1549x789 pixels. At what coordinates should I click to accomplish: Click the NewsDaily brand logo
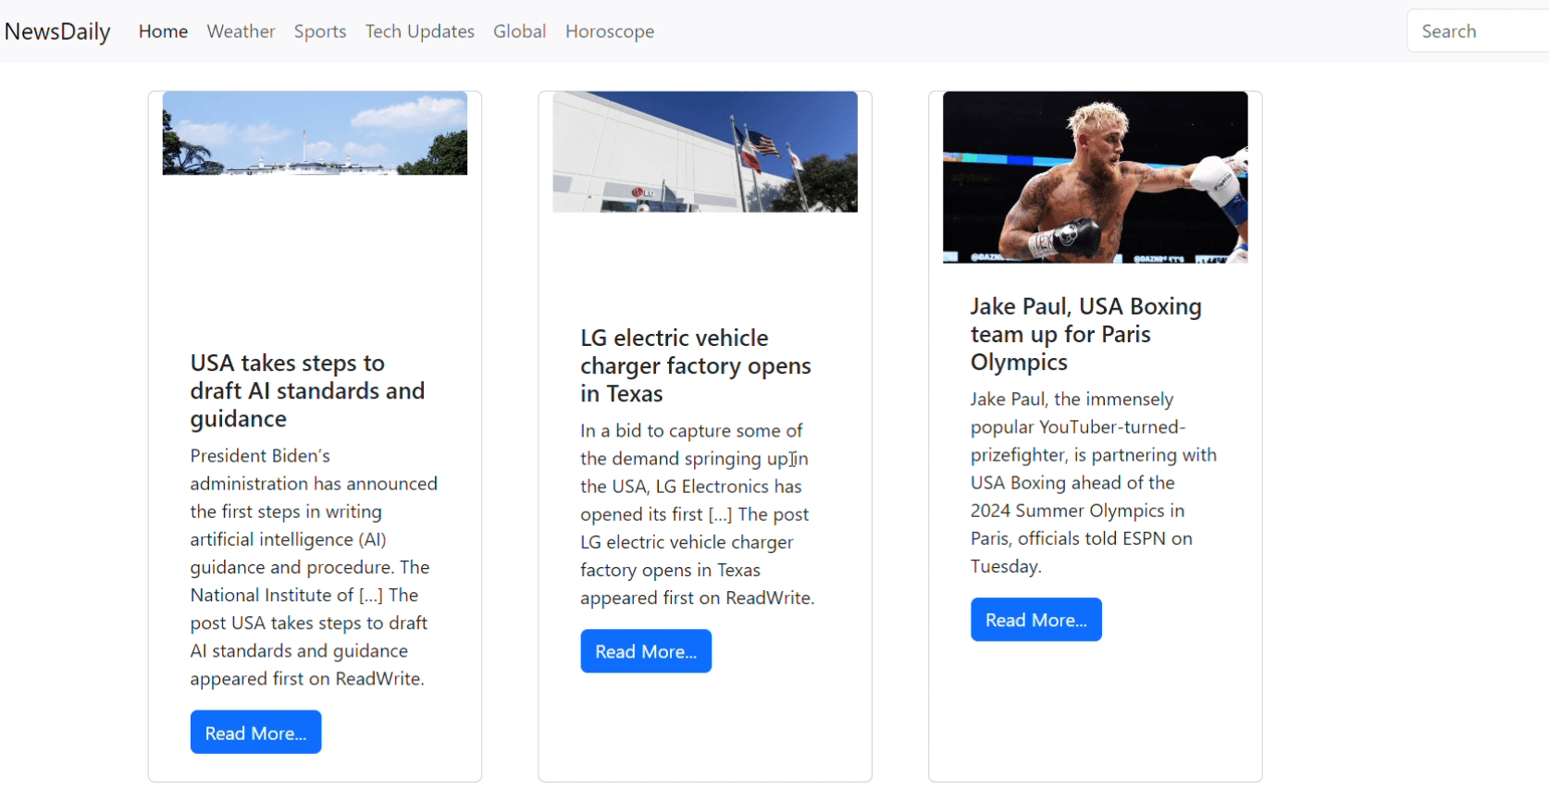pyautogui.click(x=57, y=31)
